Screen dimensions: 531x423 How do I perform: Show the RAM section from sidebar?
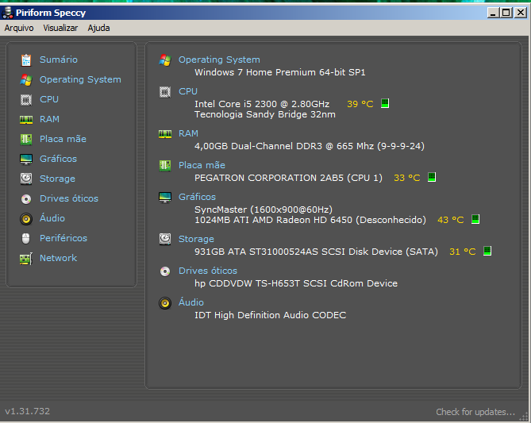49,119
